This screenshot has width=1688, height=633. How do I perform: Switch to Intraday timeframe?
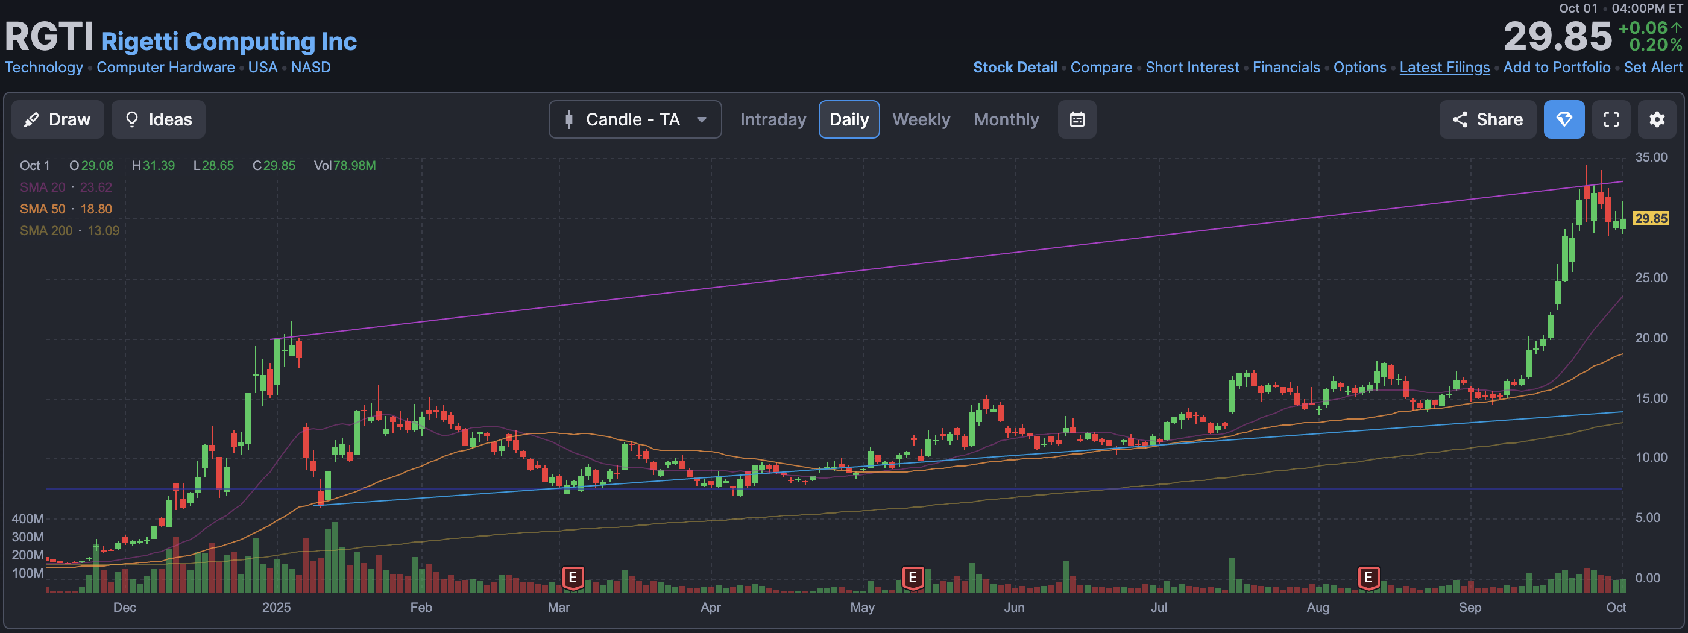[773, 119]
